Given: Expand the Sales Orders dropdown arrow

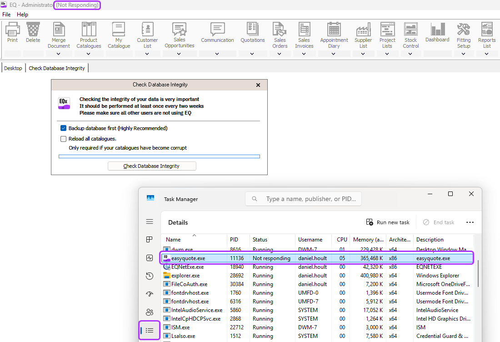Looking at the screenshot, I should point(280,54).
